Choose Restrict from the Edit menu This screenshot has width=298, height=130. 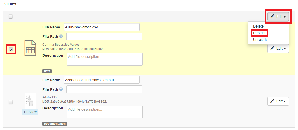[x=259, y=33]
